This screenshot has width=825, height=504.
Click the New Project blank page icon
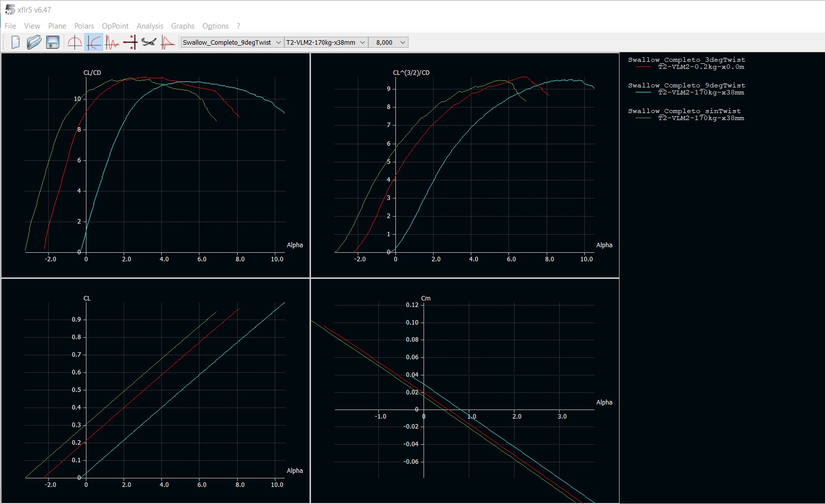pyautogui.click(x=16, y=43)
